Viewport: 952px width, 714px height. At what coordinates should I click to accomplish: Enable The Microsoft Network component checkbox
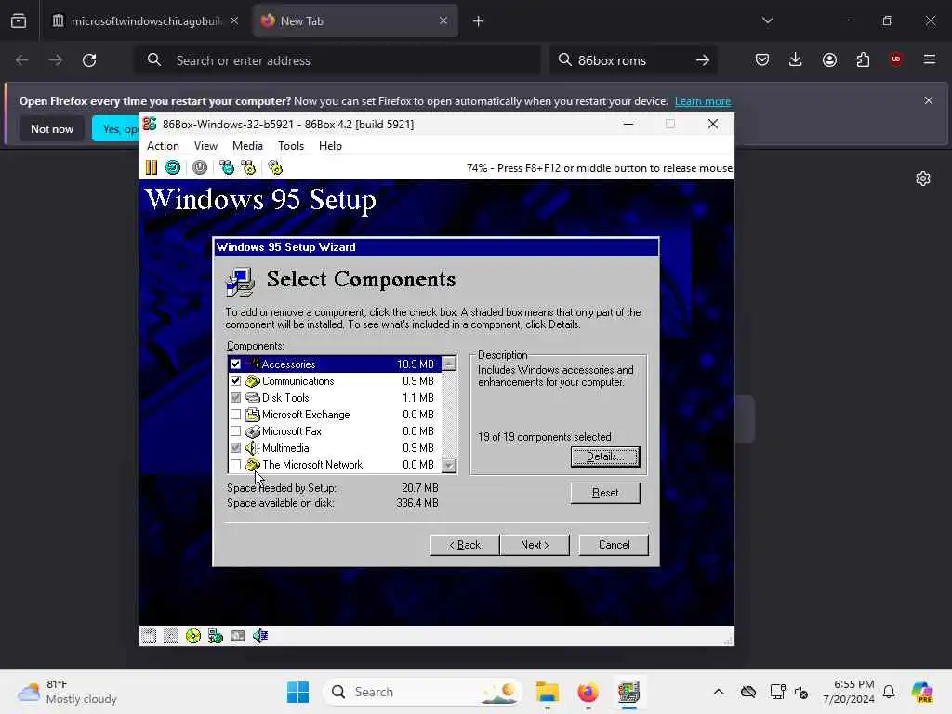pos(235,465)
